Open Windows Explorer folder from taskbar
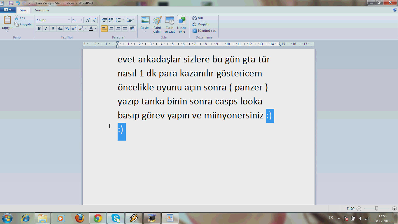 tap(43, 218)
